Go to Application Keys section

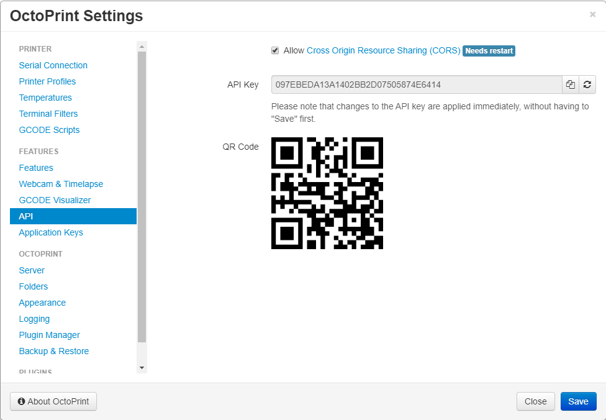point(51,232)
